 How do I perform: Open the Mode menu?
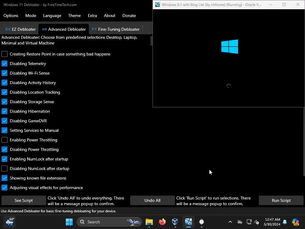31,16
